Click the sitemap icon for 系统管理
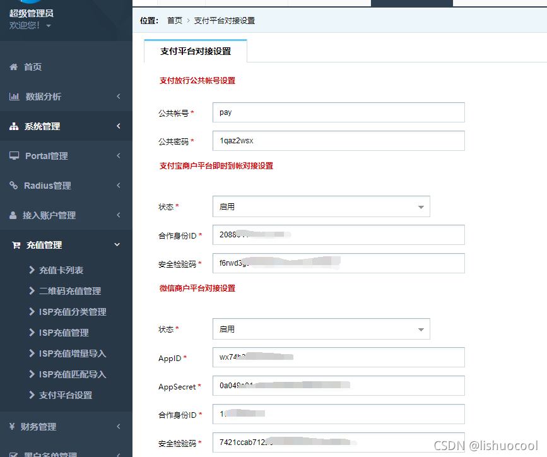This screenshot has height=457, width=547. [14, 126]
